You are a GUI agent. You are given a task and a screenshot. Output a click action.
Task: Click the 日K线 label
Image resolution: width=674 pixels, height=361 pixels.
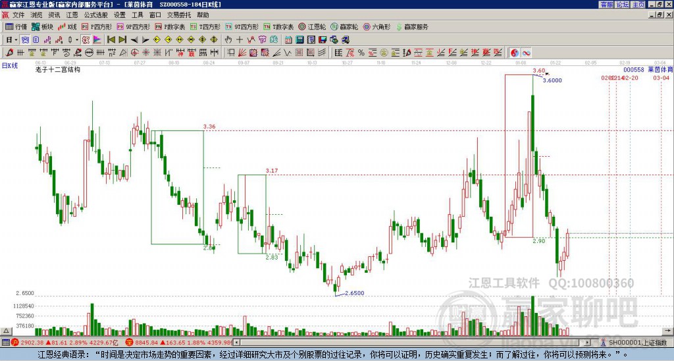[10, 66]
